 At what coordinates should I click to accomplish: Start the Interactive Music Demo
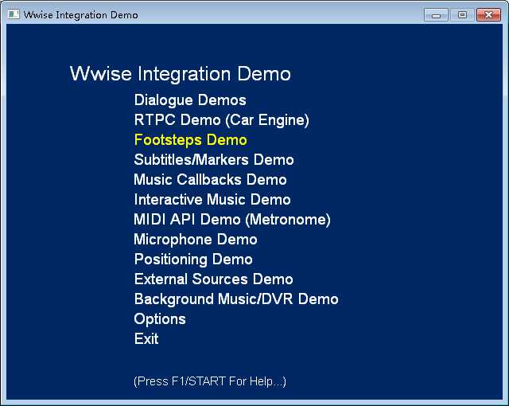point(212,200)
